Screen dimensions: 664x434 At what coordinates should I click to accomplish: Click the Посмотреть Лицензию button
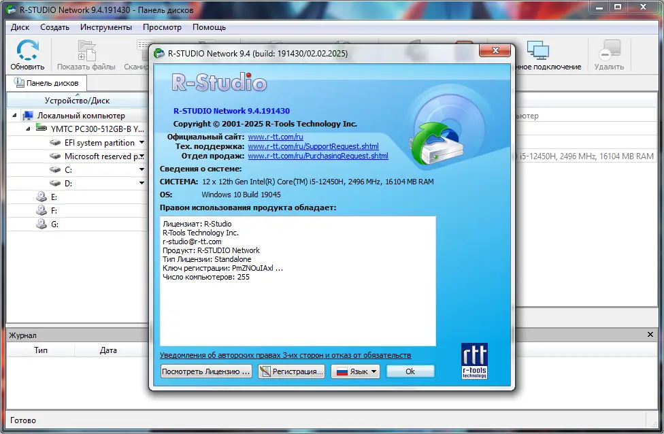pyautogui.click(x=206, y=371)
